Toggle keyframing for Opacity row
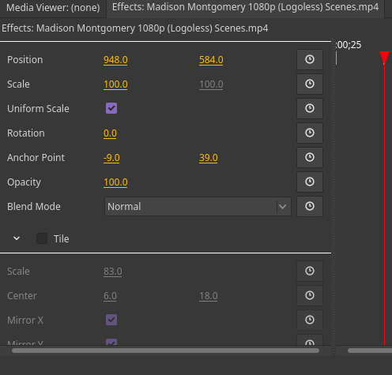Viewport: 392px width, 375px height. coord(310,182)
